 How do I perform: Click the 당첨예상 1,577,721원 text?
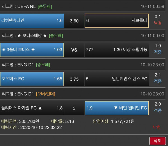pos(114,121)
